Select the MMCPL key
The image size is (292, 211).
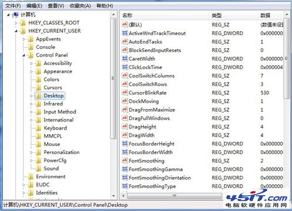53,136
